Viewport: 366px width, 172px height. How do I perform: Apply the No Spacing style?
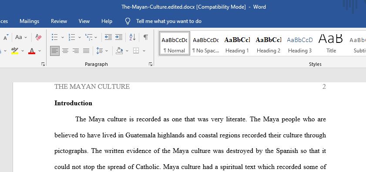coord(206,43)
